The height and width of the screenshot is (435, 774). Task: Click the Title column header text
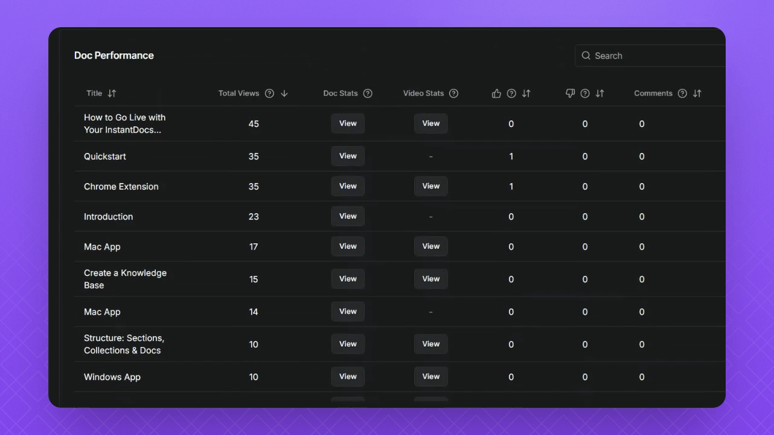coord(94,93)
